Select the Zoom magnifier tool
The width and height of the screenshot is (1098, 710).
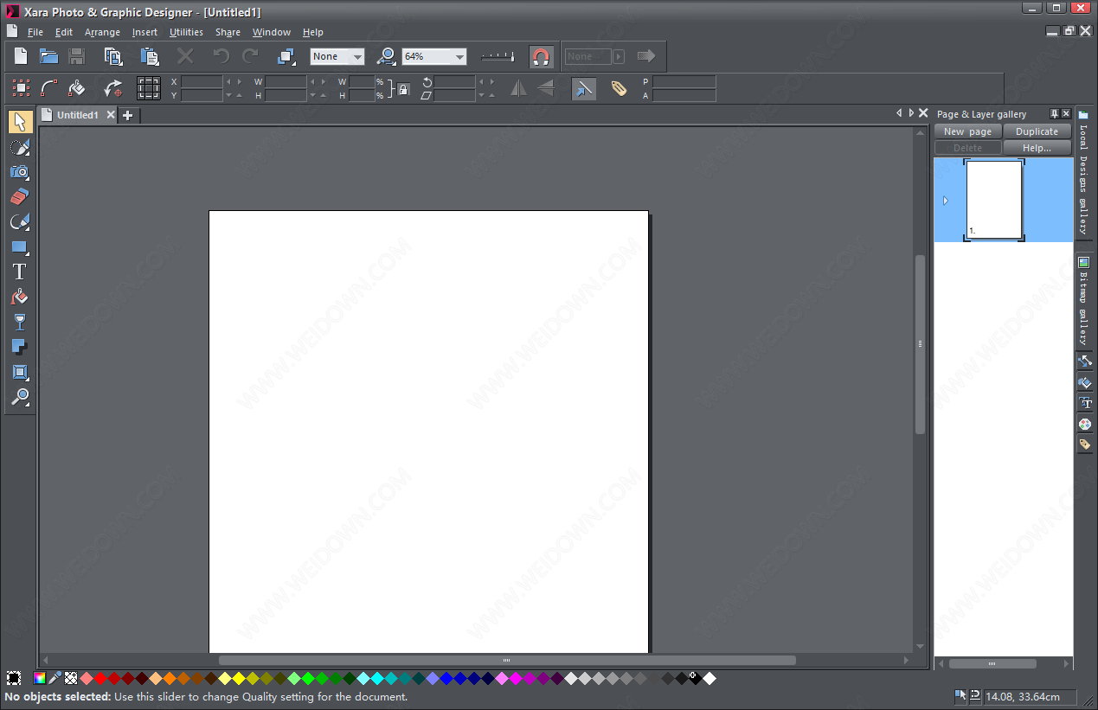point(20,398)
